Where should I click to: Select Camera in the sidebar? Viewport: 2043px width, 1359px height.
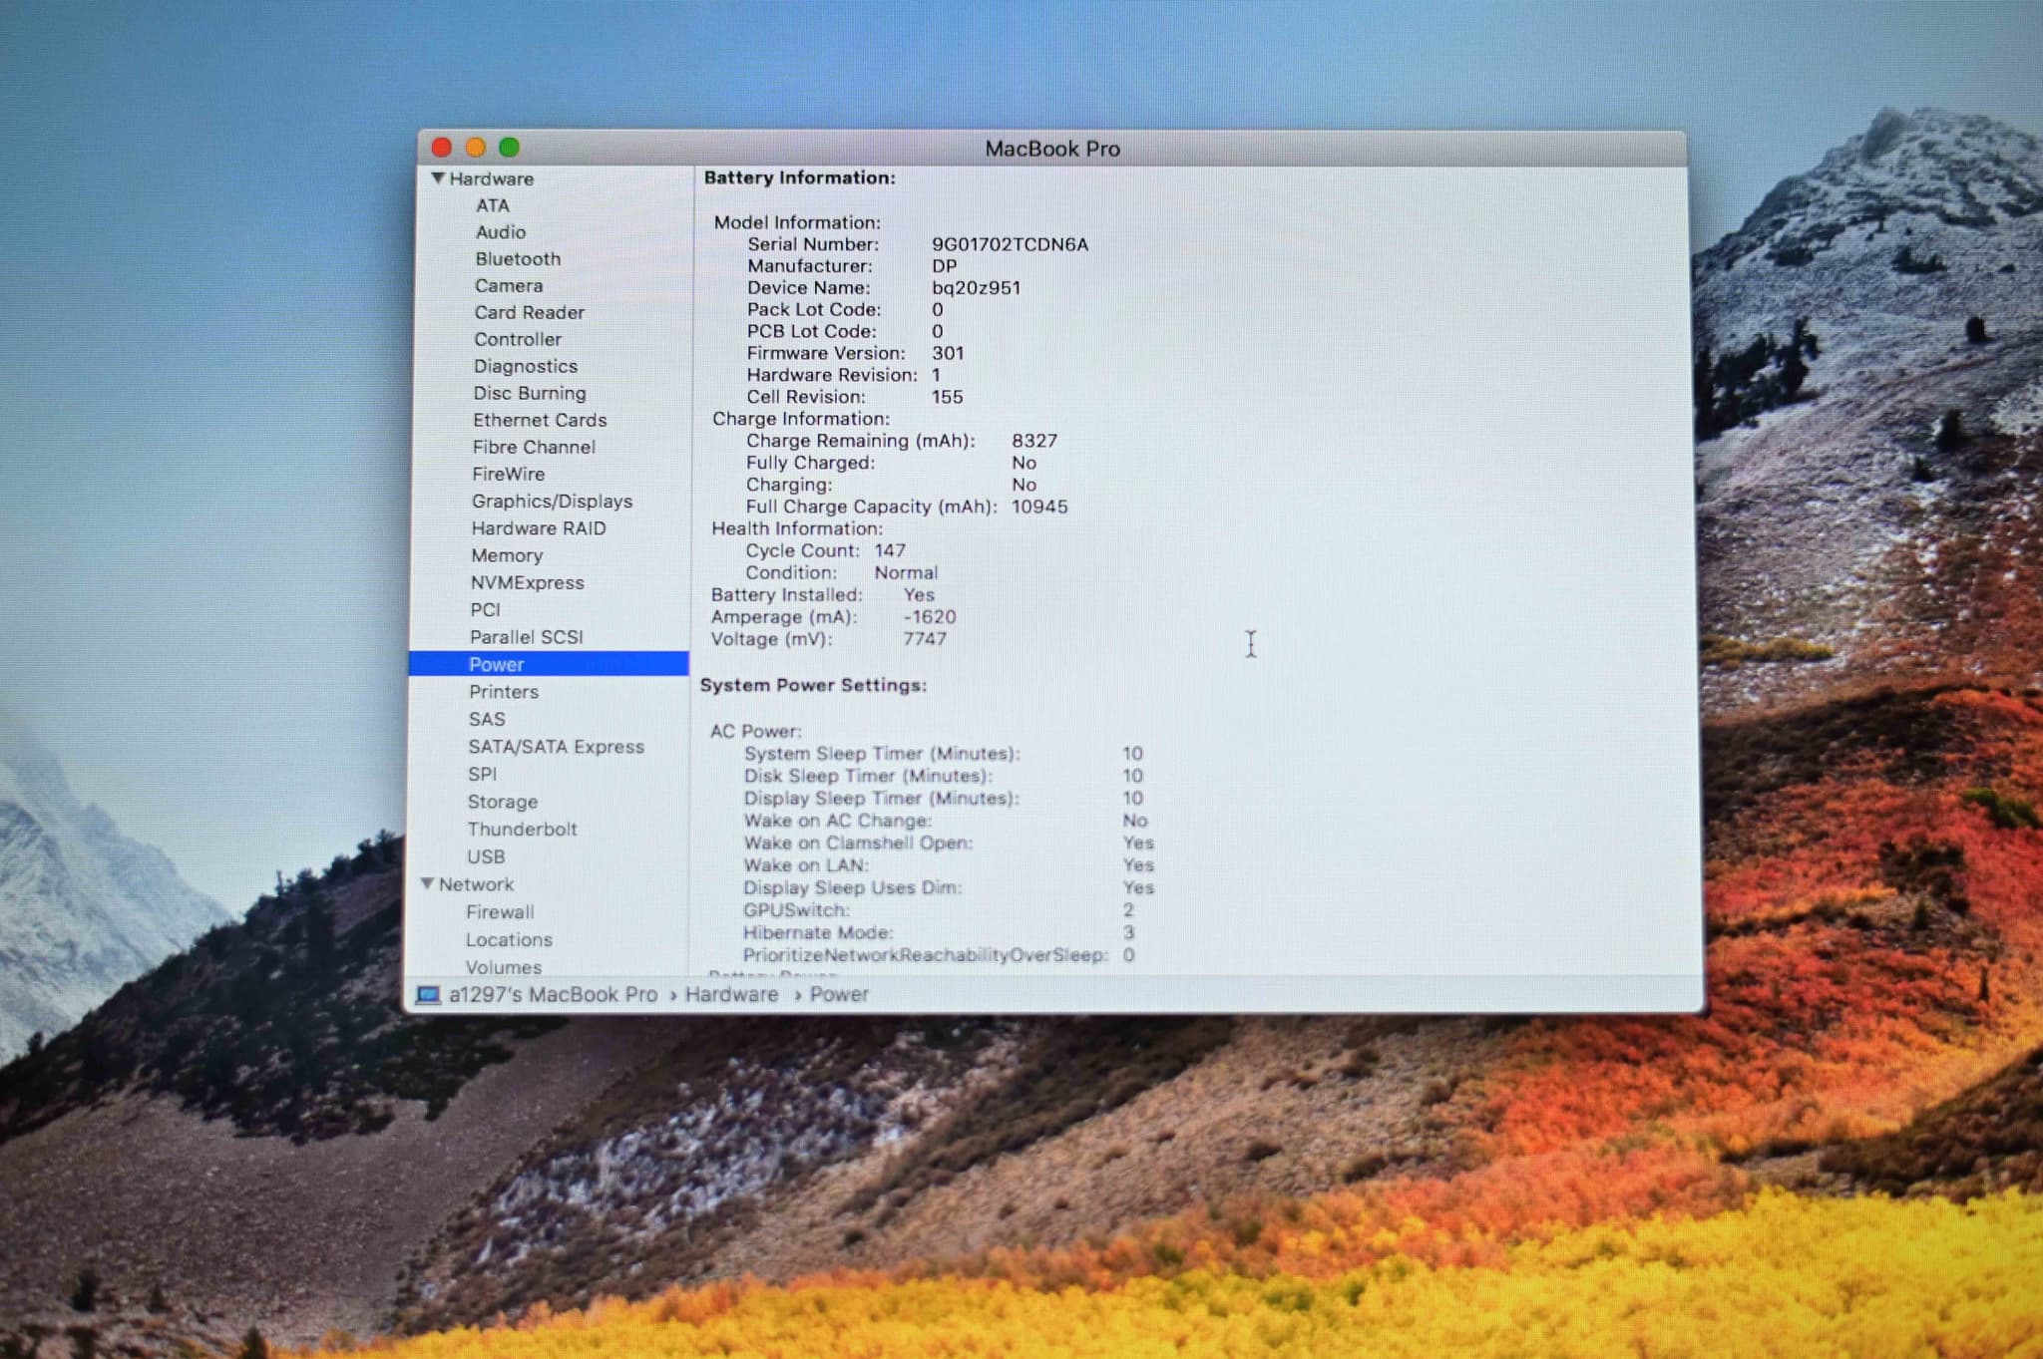[509, 286]
